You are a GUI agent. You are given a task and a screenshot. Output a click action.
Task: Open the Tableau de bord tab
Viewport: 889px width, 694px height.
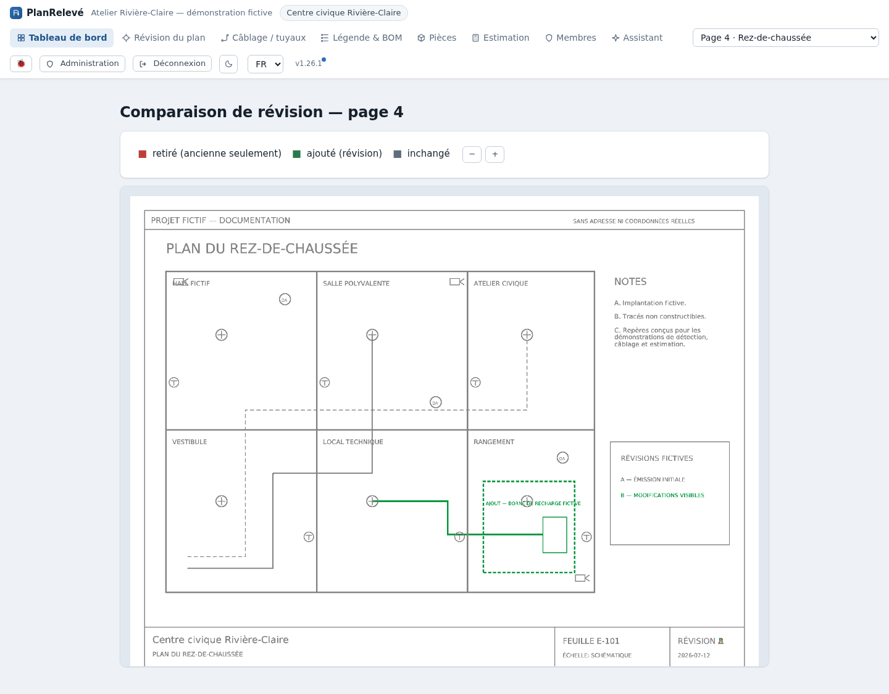pos(62,38)
